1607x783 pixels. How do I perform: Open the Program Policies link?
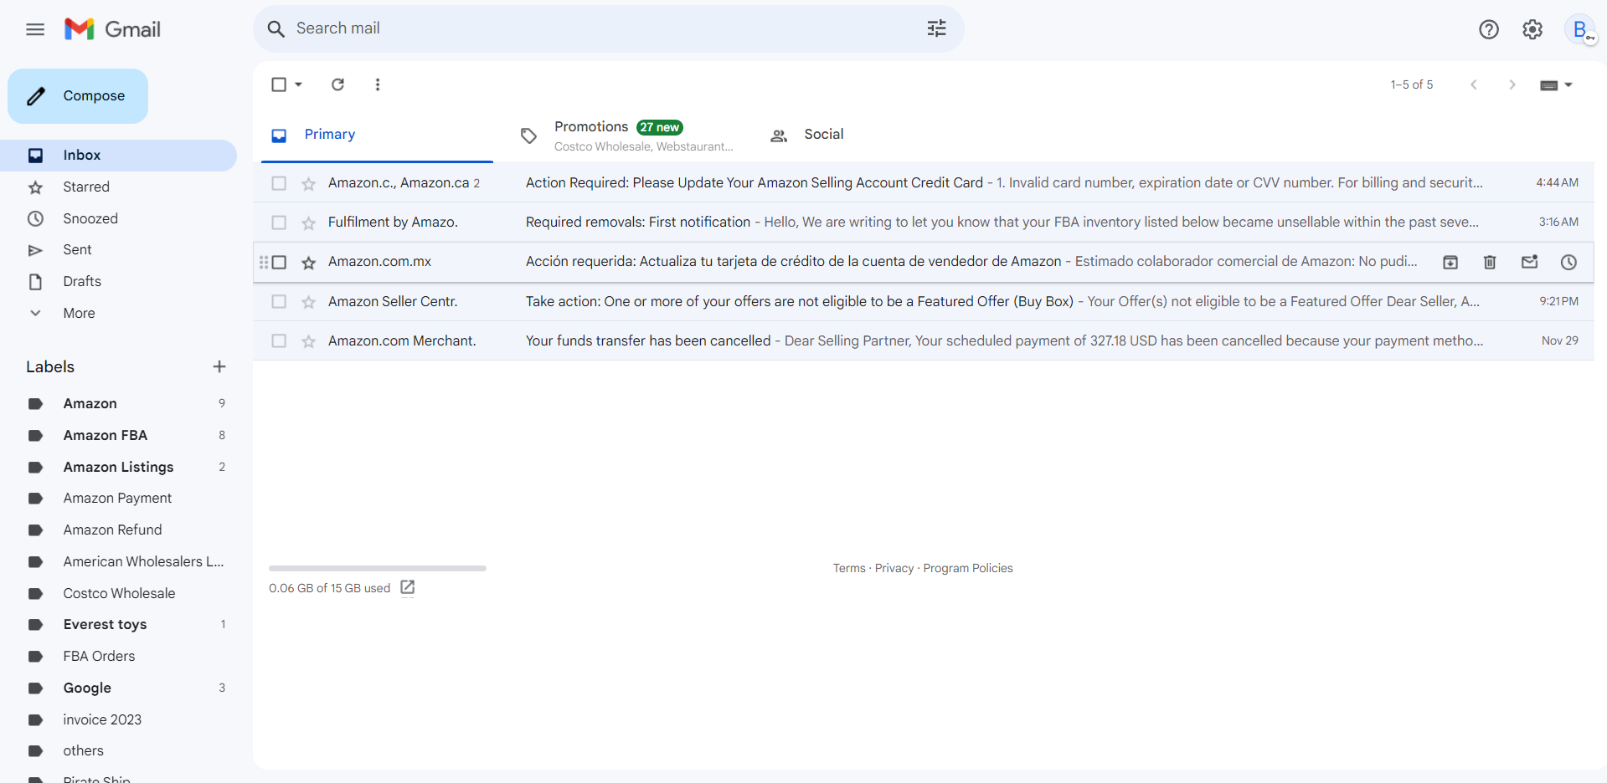968,568
